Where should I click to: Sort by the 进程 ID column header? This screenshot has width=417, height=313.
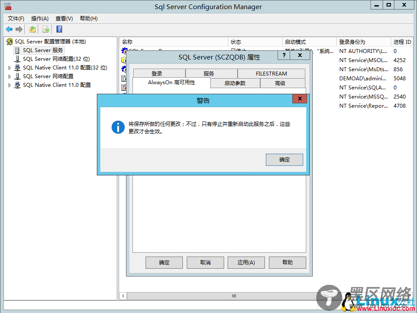tap(402, 42)
